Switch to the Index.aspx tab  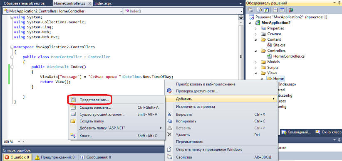click(x=103, y=3)
